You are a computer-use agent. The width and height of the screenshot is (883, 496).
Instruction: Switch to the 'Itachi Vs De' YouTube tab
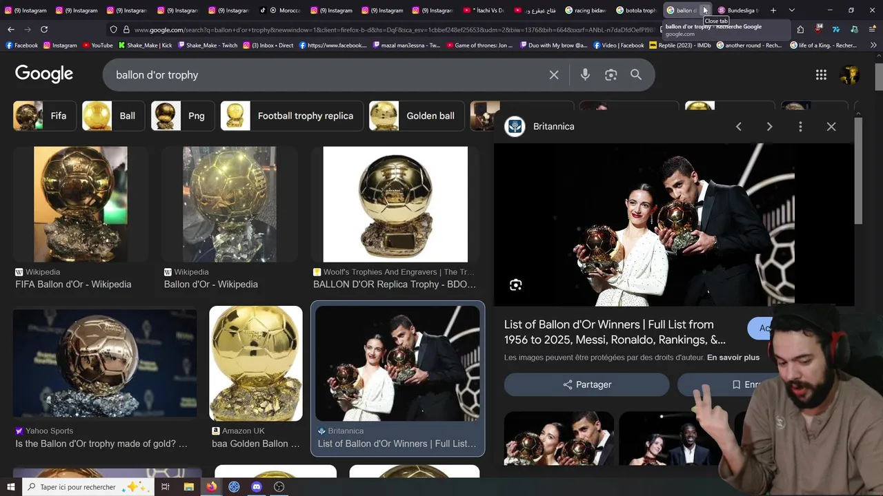[x=484, y=10]
